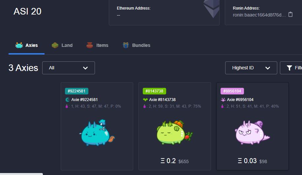
Task: Open Axie #6956104 name link
Action: coord(240,100)
